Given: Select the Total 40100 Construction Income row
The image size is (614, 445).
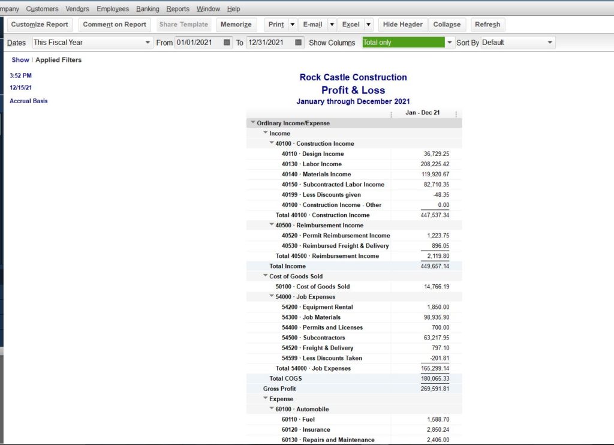Looking at the screenshot, I should [x=354, y=215].
